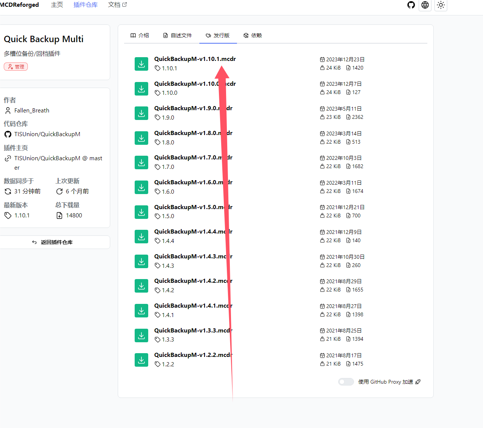Click 返回插件仓库 button
This screenshot has width=483, height=428.
tap(55, 242)
